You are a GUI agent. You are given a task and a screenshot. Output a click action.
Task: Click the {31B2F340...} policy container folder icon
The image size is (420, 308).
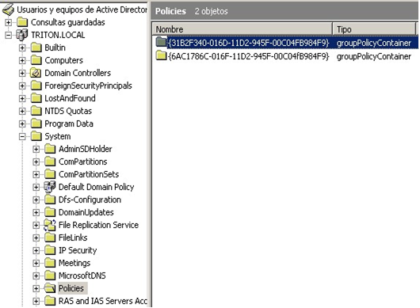point(161,42)
